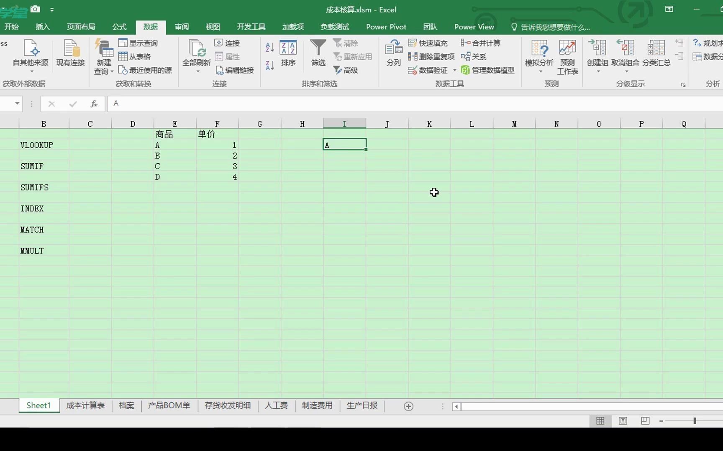Select the cell containing SUMIFS
This screenshot has width=723, height=451.
[44, 187]
